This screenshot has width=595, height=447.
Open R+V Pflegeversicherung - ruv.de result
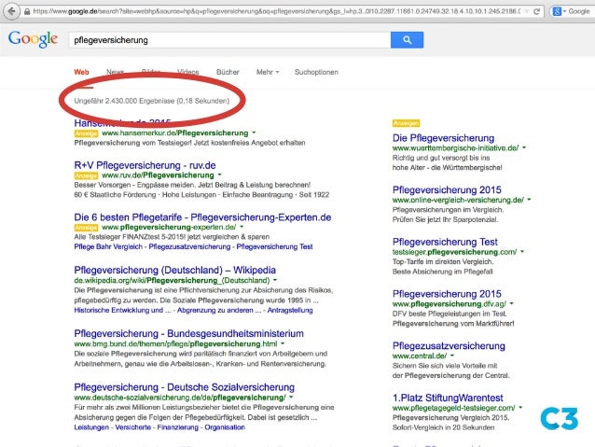pyautogui.click(x=145, y=165)
